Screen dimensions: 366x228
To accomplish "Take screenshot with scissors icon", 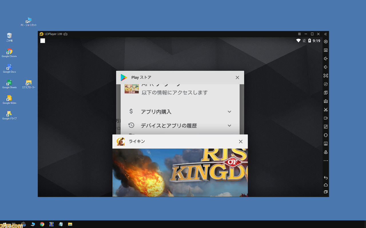I will point(326,110).
